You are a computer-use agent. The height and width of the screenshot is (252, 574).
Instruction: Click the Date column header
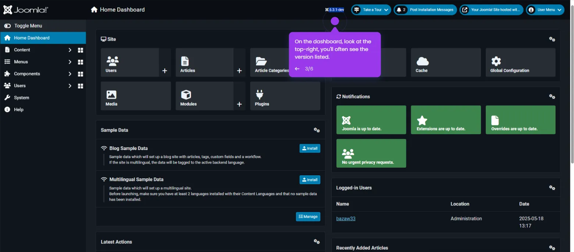[524, 204]
